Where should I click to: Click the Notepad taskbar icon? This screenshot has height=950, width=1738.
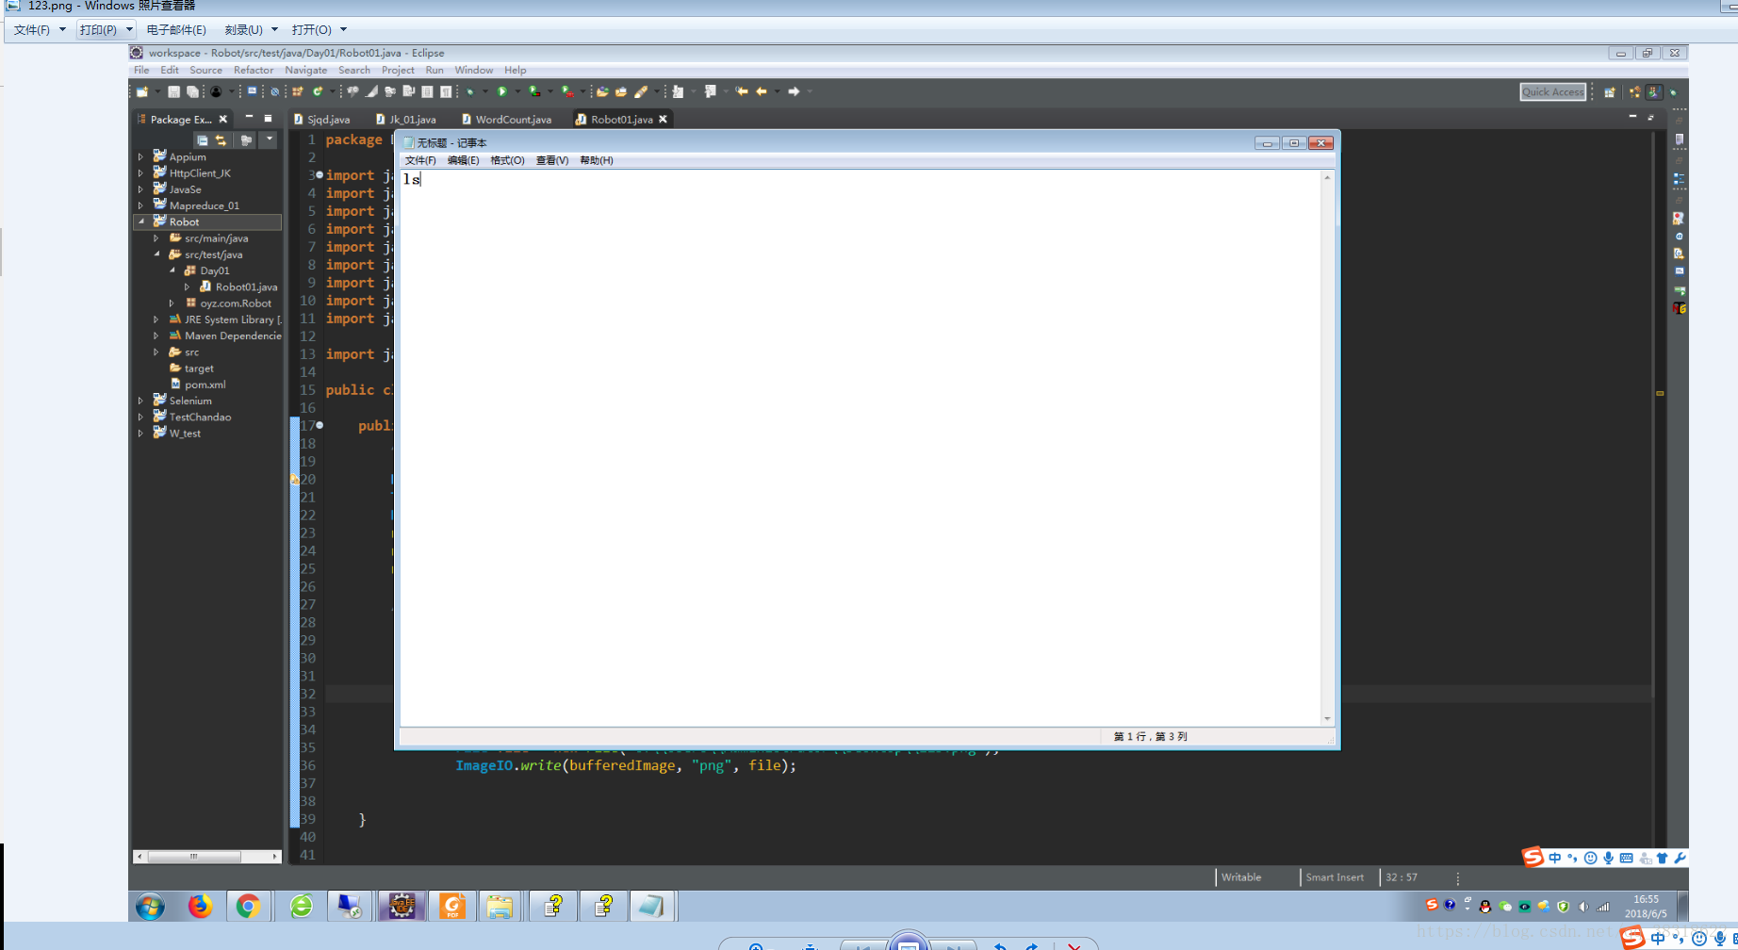(x=651, y=907)
